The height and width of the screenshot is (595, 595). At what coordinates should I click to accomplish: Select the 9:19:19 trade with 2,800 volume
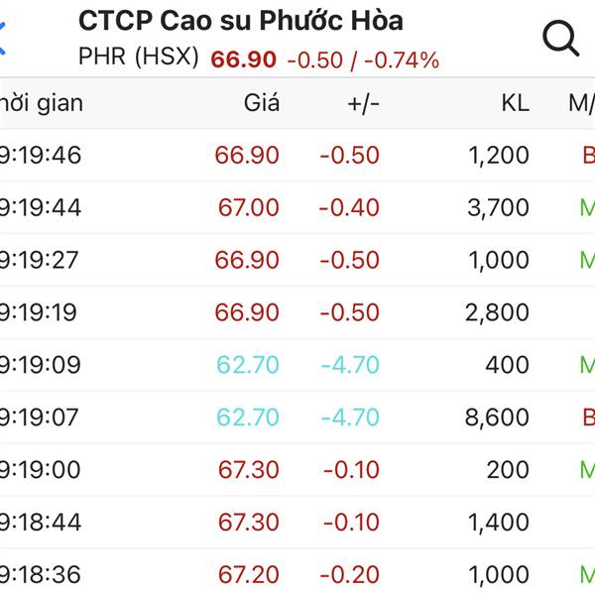click(297, 313)
